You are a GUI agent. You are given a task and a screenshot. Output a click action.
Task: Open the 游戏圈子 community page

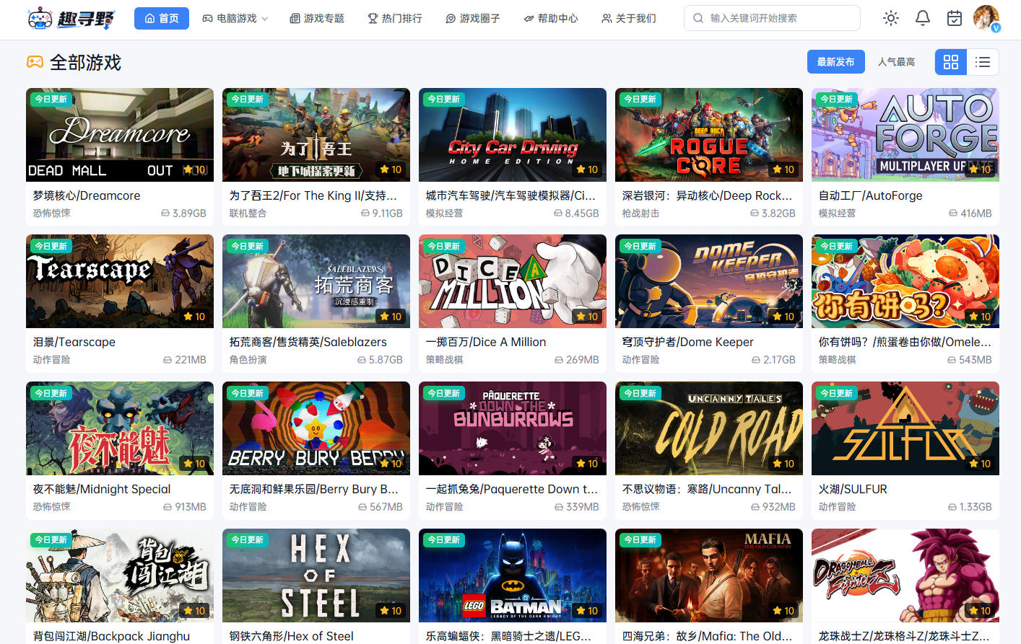click(473, 18)
